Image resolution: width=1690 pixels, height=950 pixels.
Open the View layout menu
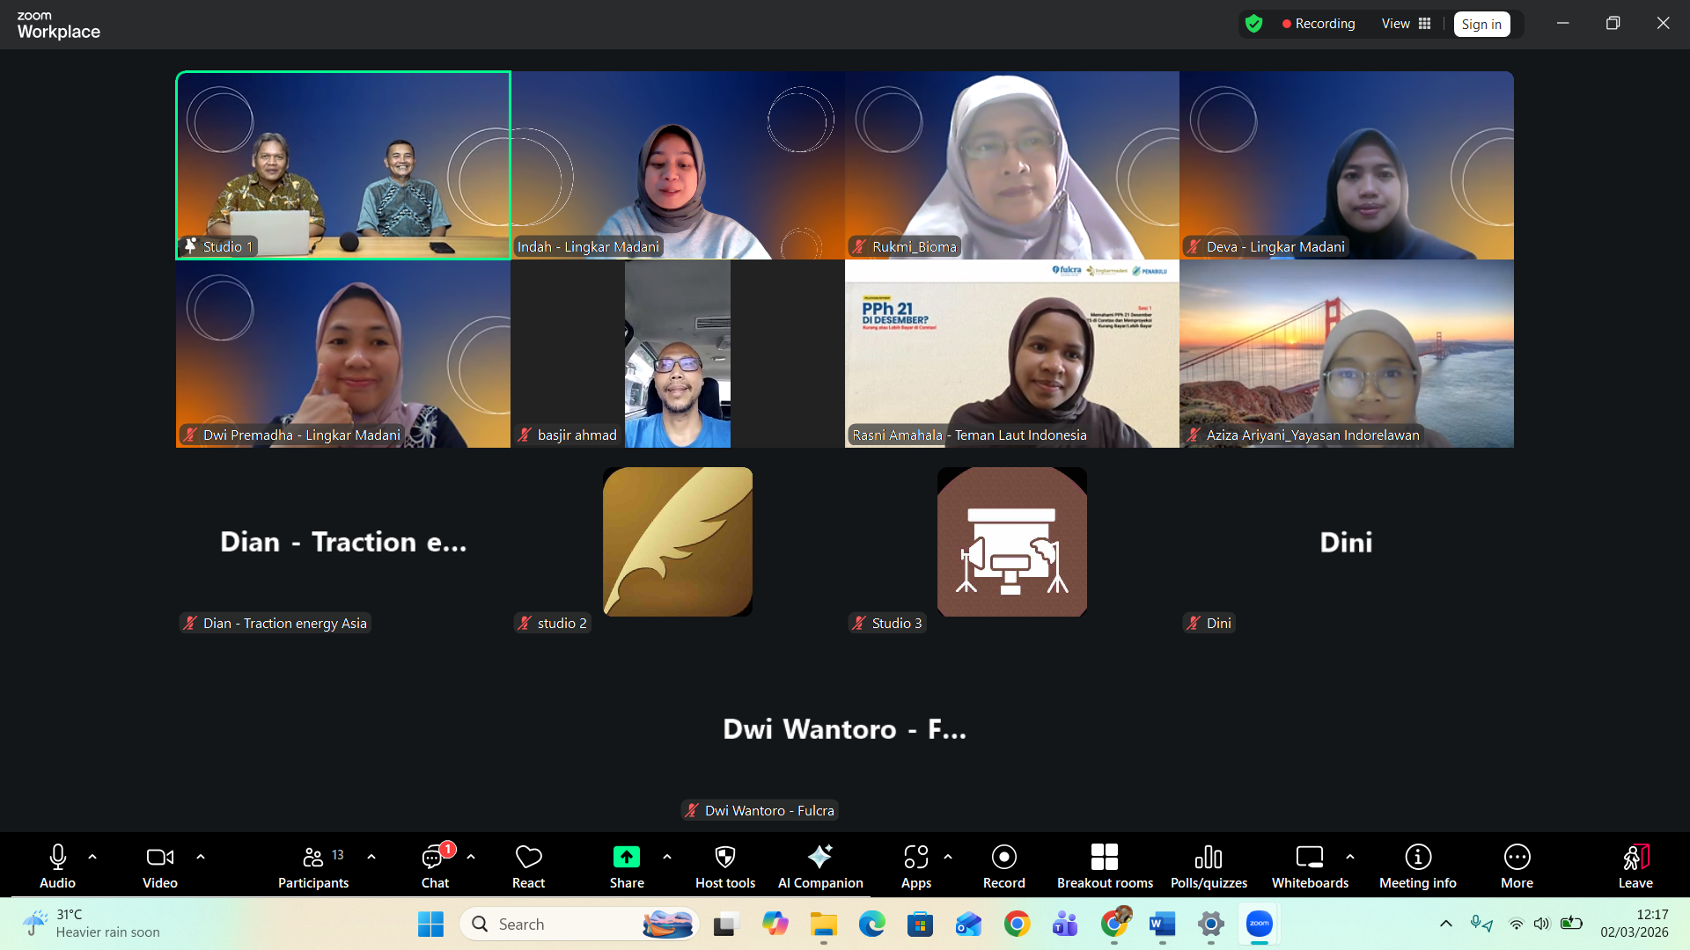pos(1404,24)
